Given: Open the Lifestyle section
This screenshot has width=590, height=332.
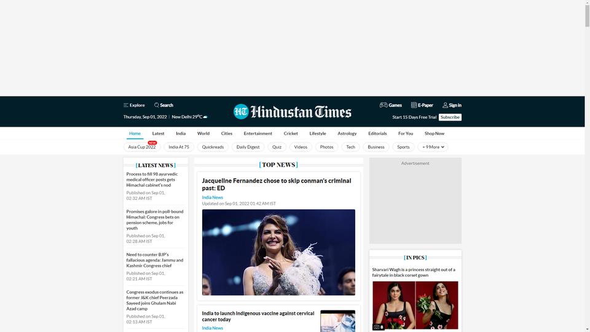Looking at the screenshot, I should pos(318,133).
